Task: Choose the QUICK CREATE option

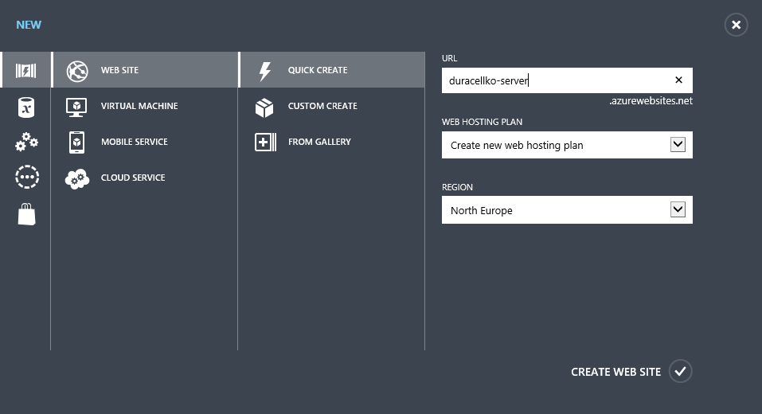Action: pyautogui.click(x=332, y=70)
